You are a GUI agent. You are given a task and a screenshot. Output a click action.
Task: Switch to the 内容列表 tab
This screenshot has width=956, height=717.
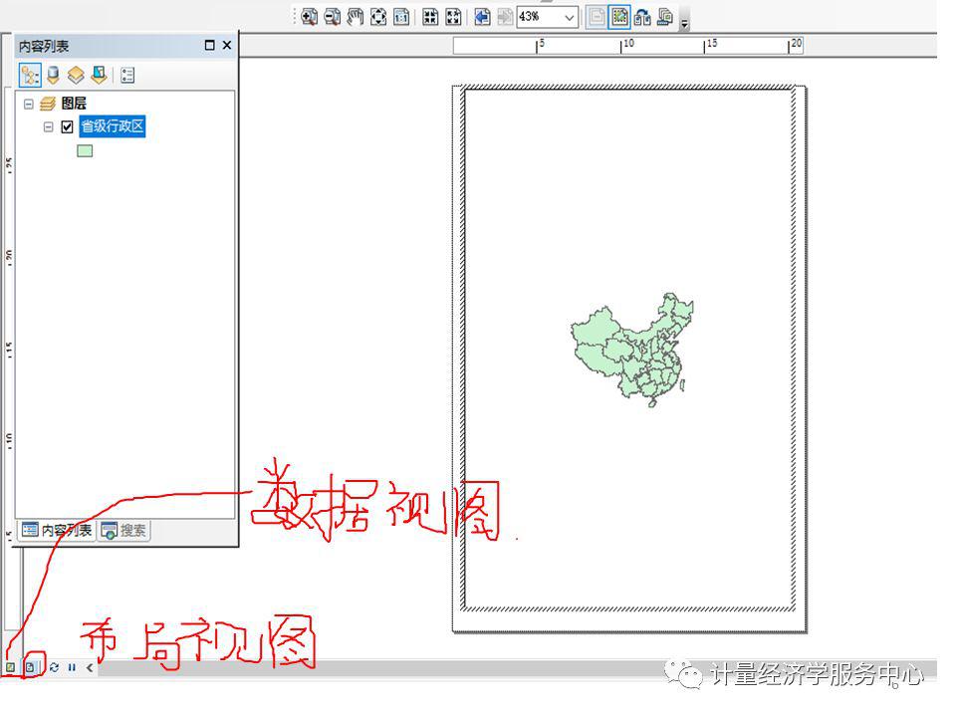click(60, 530)
